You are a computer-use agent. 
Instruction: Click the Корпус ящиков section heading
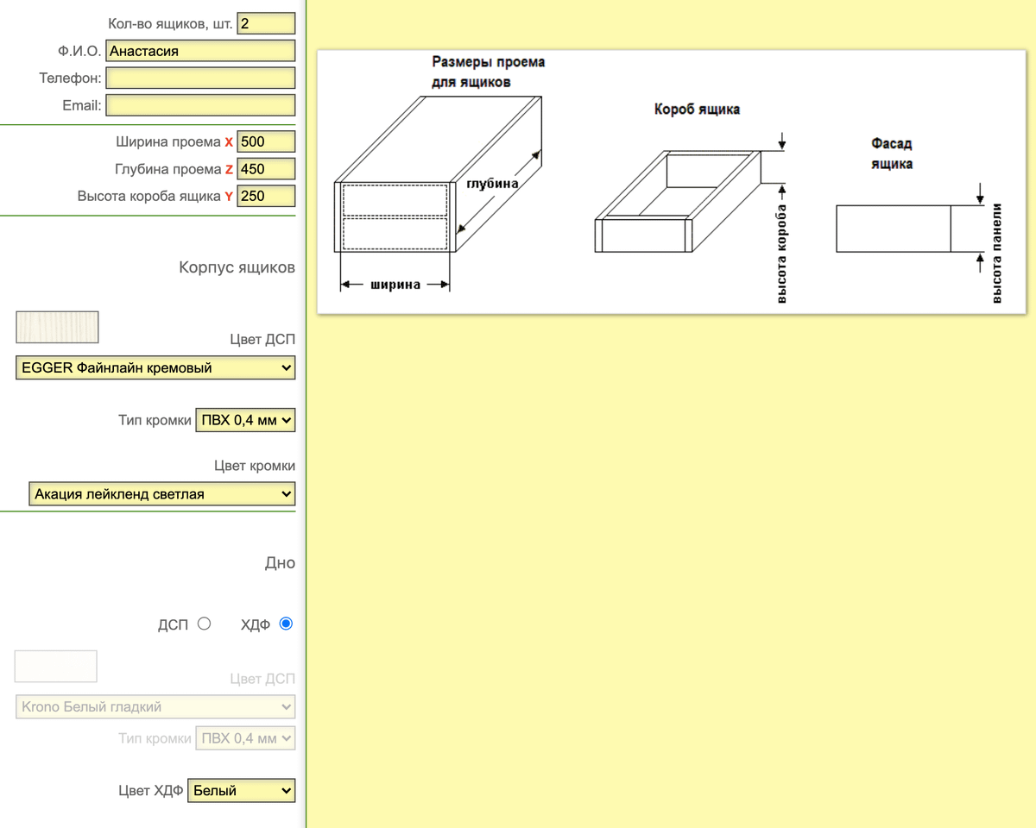(x=237, y=267)
